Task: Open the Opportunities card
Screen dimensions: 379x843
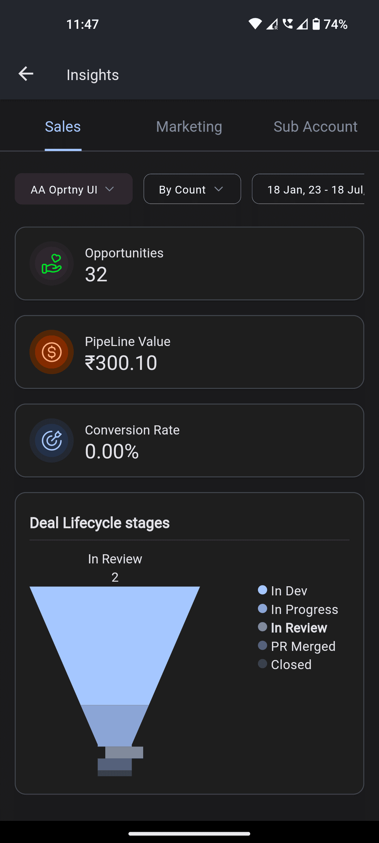Action: point(189,263)
